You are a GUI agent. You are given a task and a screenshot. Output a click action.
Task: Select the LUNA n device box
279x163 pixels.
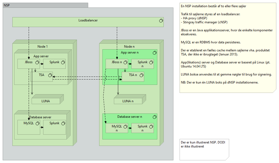[128, 101]
